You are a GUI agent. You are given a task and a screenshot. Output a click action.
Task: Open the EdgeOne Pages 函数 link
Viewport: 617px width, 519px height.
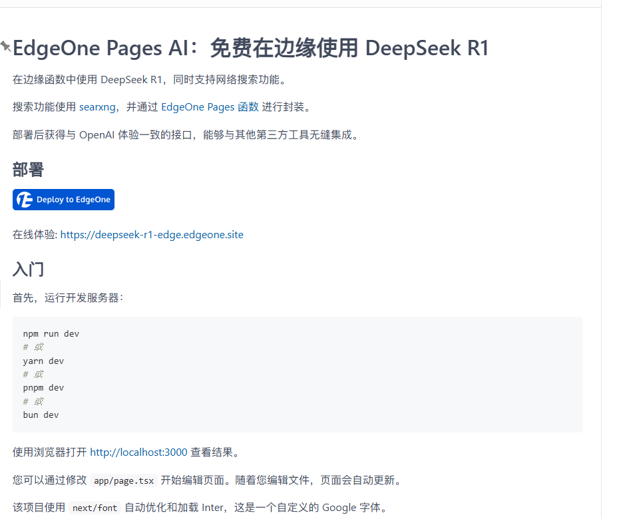pyautogui.click(x=210, y=107)
